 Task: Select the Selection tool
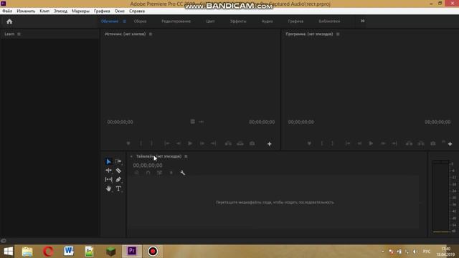[108, 161]
